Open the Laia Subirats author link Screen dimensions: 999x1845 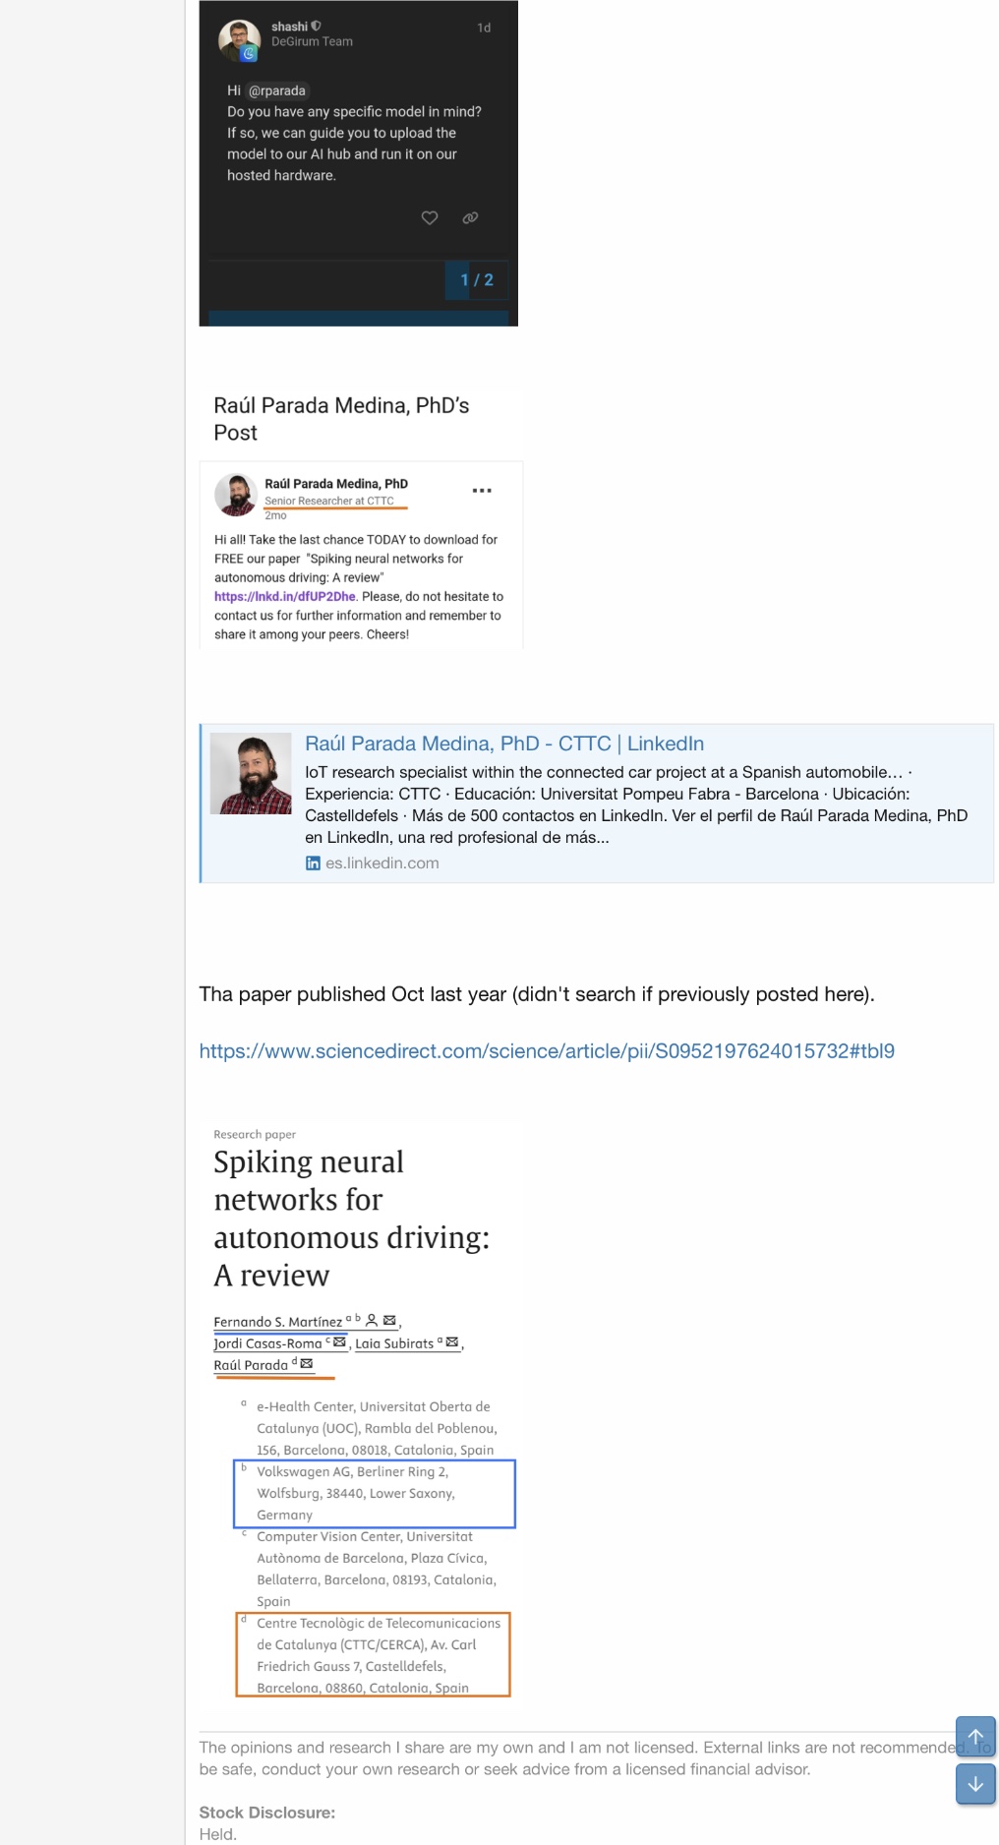tap(394, 1343)
